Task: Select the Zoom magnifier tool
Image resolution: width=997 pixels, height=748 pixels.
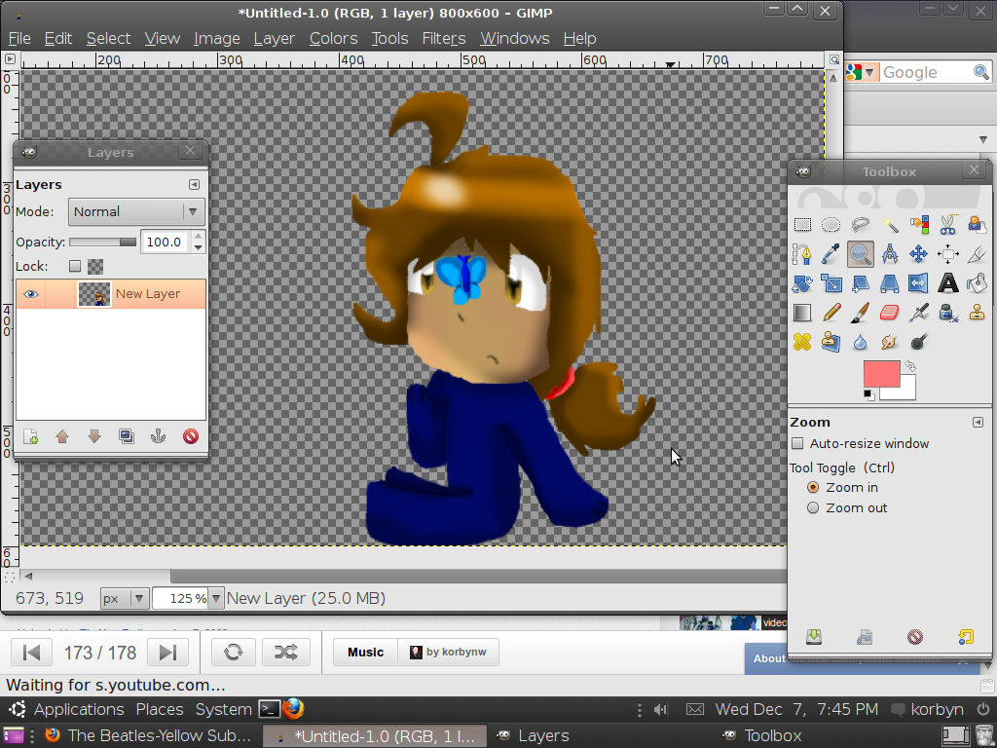Action: 860,254
